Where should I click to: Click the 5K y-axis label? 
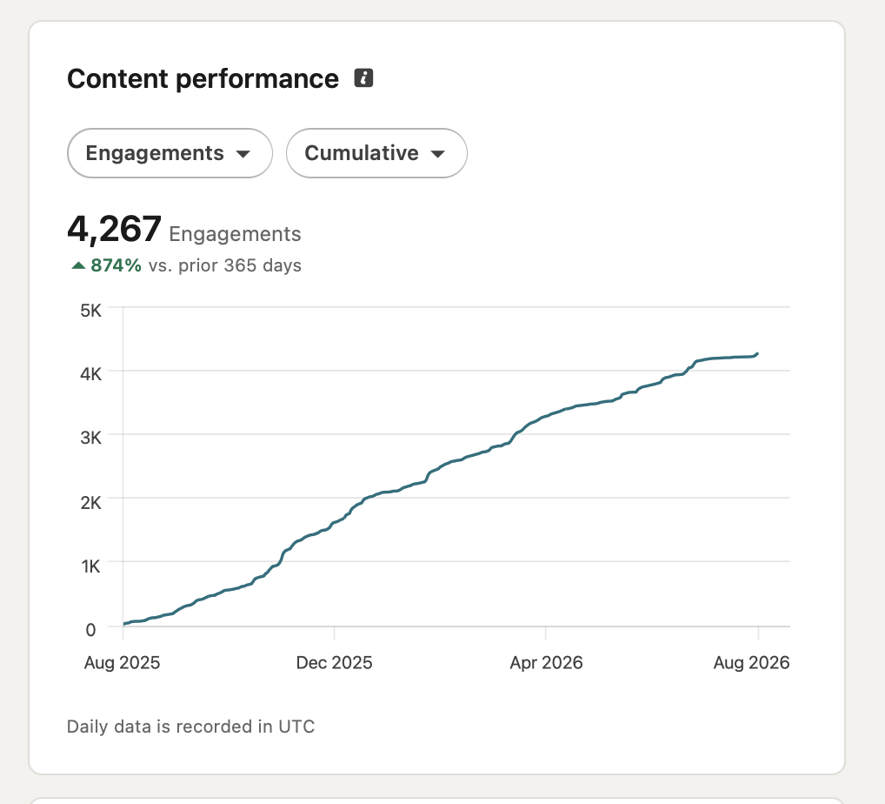pyautogui.click(x=91, y=311)
